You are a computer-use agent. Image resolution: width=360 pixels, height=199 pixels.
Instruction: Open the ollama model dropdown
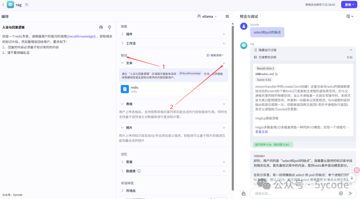click(207, 17)
